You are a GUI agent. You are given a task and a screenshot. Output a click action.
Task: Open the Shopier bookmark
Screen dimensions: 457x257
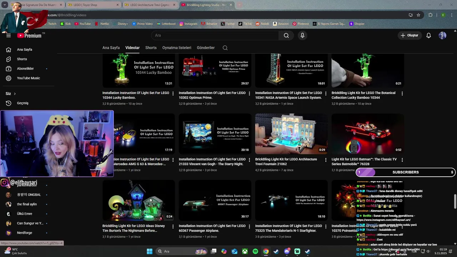(x=357, y=24)
